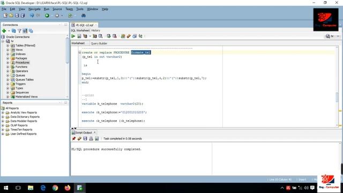343x193 pixels.
Task: Click the Apply Filter funnel icon
Action: [x=19, y=31]
